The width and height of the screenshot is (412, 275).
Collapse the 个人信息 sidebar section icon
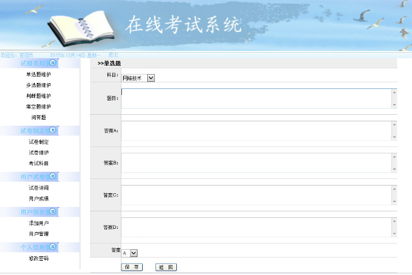click(53, 246)
